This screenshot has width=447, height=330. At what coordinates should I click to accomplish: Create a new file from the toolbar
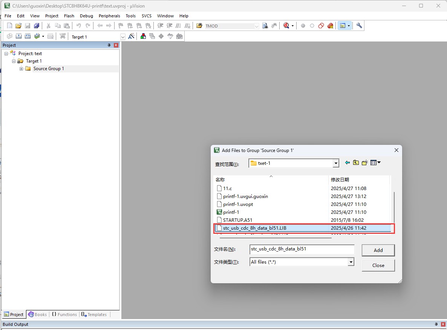pyautogui.click(x=9, y=26)
